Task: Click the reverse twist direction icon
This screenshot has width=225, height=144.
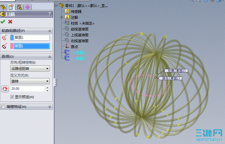Action: [5, 89]
